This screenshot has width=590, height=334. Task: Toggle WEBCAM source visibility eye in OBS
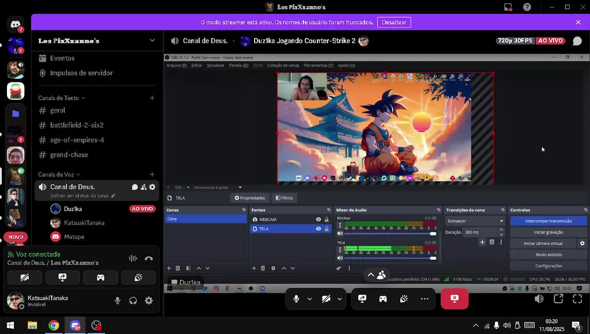(x=318, y=219)
